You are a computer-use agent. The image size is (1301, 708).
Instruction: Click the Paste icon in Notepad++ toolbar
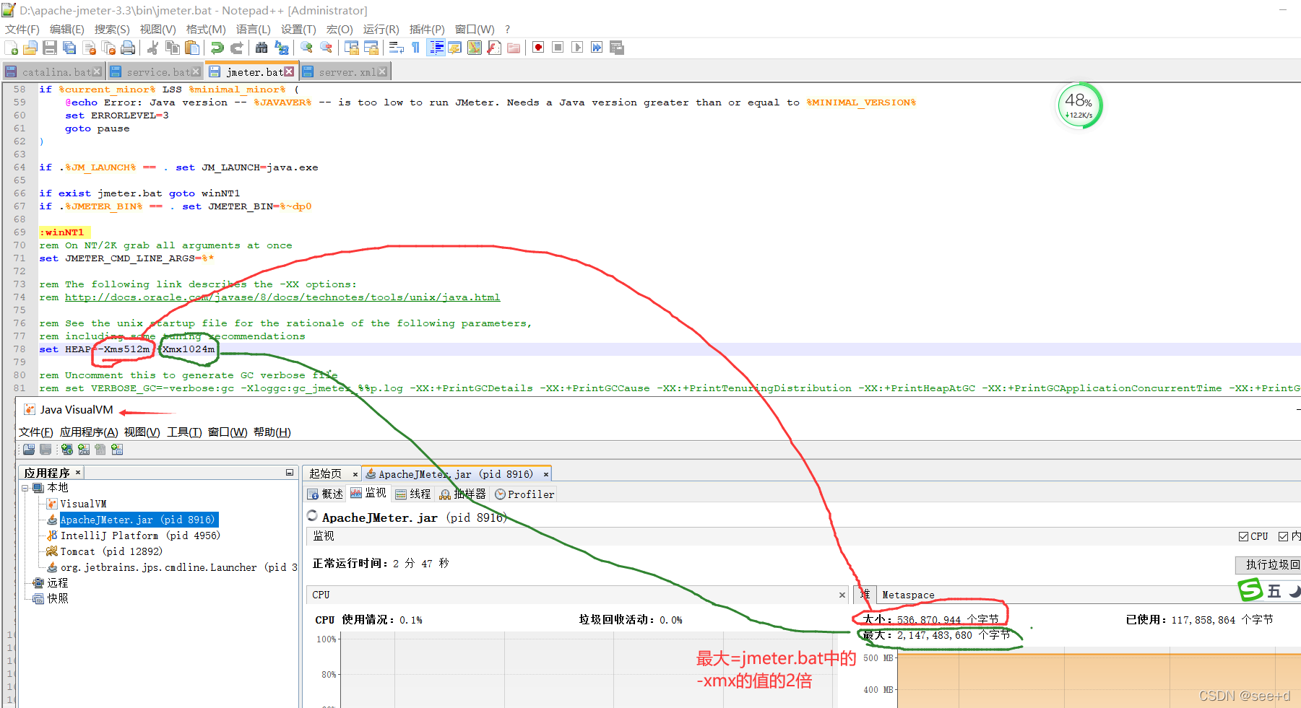click(191, 47)
